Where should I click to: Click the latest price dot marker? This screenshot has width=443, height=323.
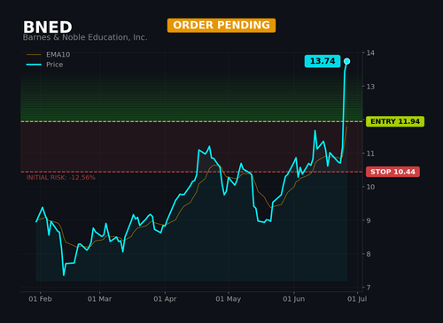pos(347,61)
